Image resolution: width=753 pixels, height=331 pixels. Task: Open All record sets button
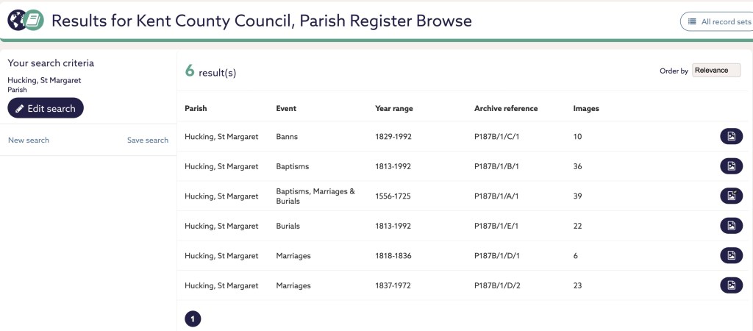[x=718, y=22]
